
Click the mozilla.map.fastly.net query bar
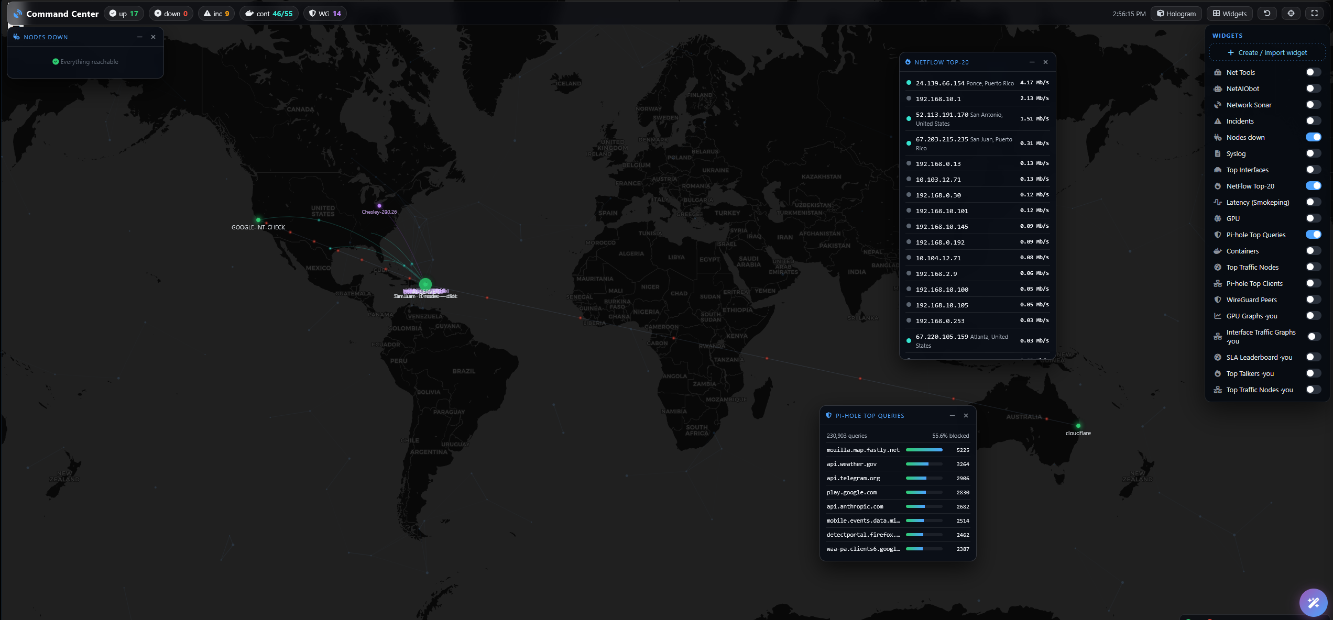pyautogui.click(x=924, y=450)
